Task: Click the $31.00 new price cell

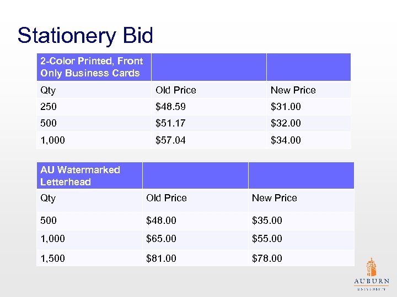Action: point(286,107)
